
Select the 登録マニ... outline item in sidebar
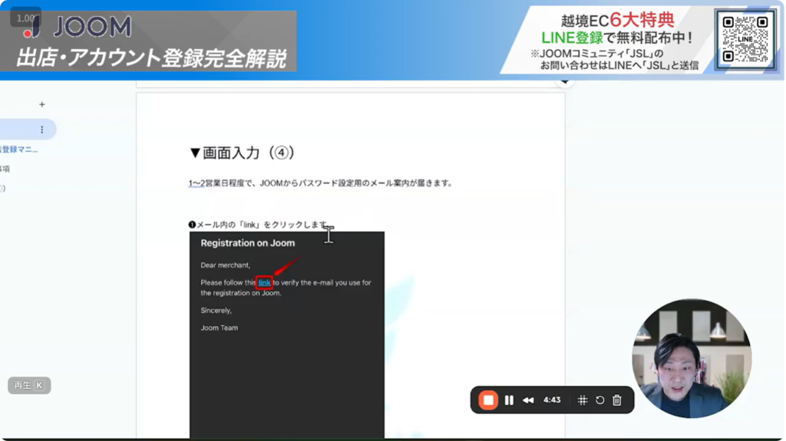tap(19, 150)
